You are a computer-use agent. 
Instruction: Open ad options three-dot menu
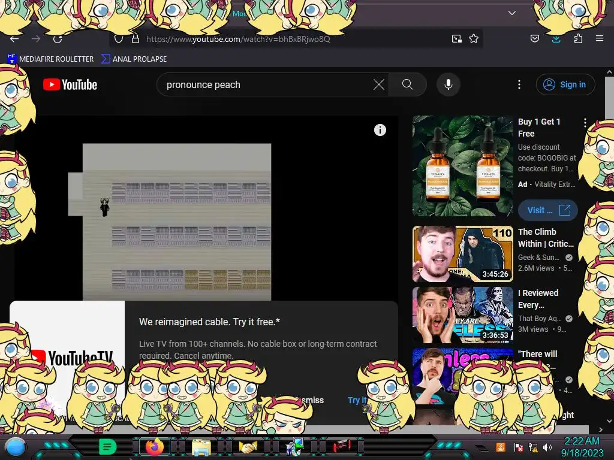[x=585, y=123]
